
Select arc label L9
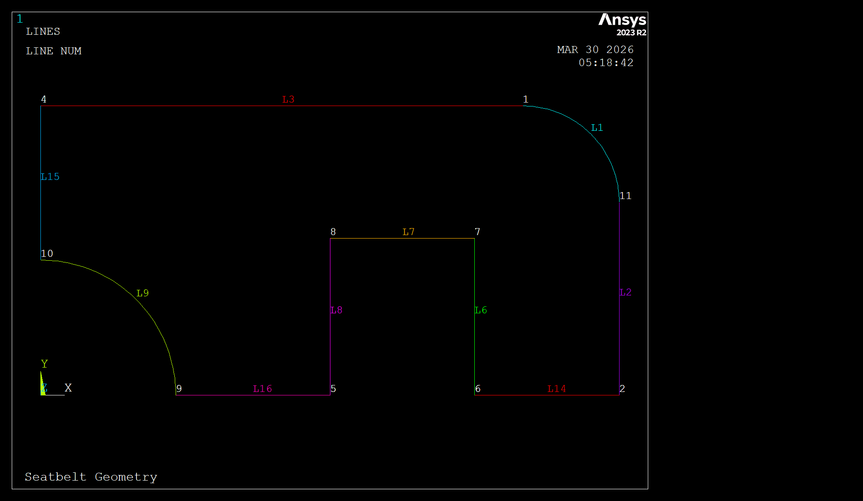point(143,293)
